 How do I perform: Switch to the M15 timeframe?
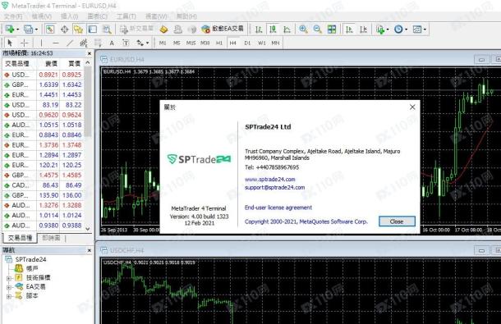(x=191, y=43)
